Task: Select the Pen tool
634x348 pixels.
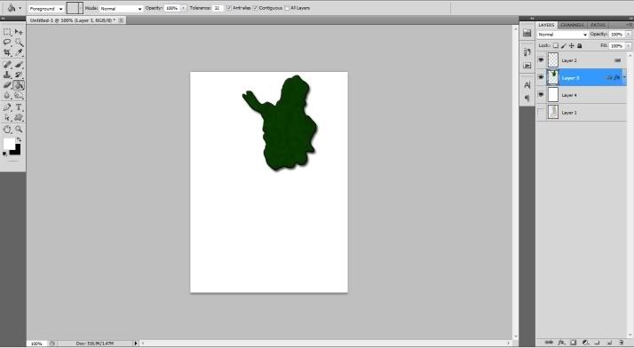Action: [7, 107]
